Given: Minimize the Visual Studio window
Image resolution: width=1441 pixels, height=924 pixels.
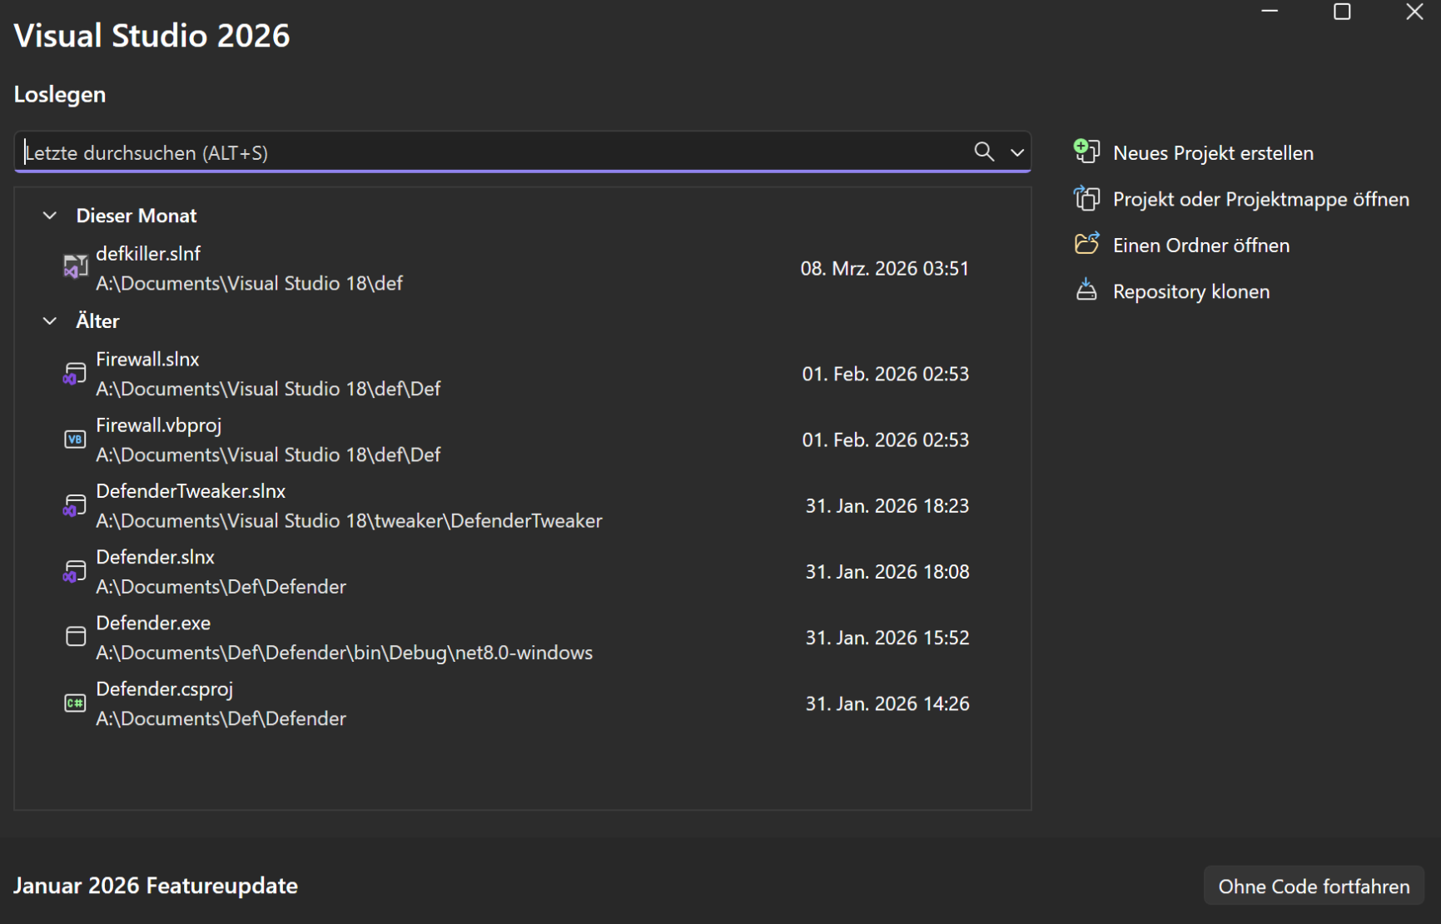Looking at the screenshot, I should coord(1270,12).
